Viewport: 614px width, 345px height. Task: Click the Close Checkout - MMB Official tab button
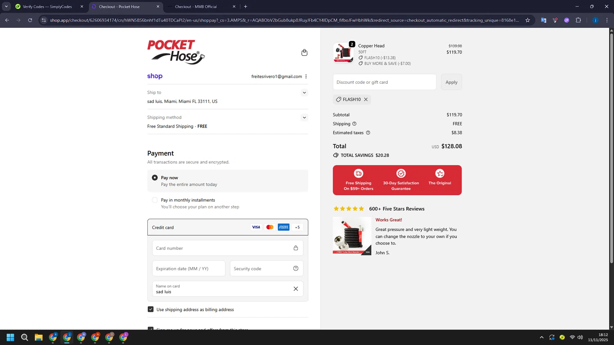tap(234, 7)
